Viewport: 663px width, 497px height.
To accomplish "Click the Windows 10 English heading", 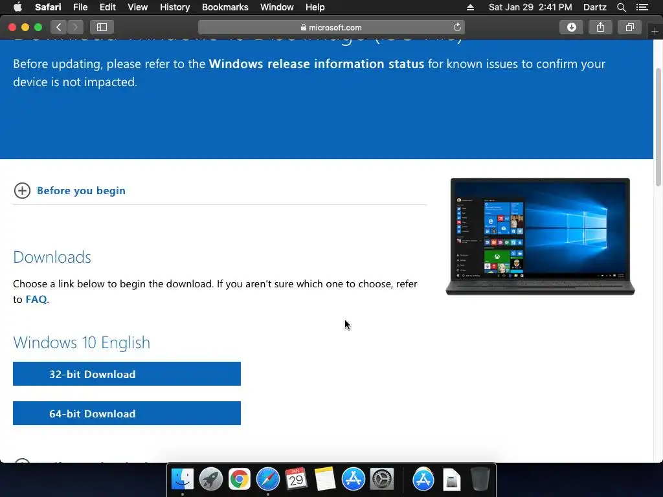I will coord(82,342).
